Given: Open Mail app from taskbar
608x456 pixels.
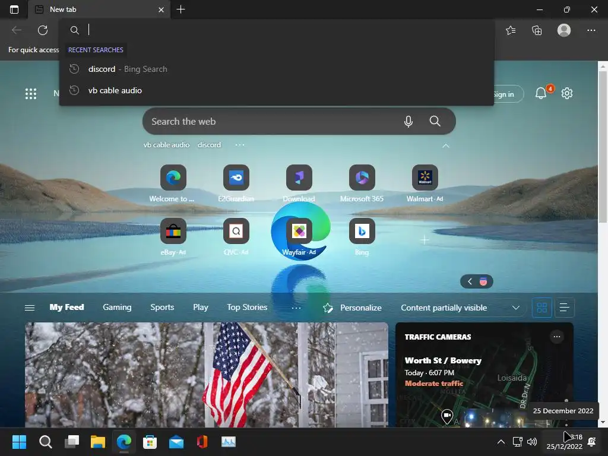Looking at the screenshot, I should coord(176,442).
